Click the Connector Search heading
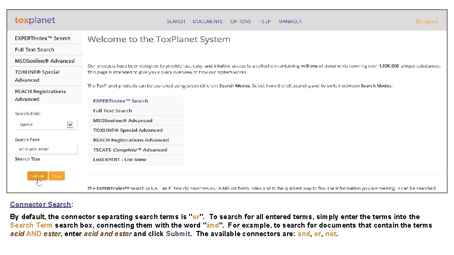 click(41, 204)
